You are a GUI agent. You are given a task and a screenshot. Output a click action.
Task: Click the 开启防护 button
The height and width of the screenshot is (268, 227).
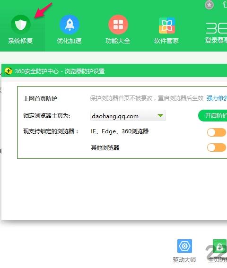pyautogui.click(x=213, y=116)
